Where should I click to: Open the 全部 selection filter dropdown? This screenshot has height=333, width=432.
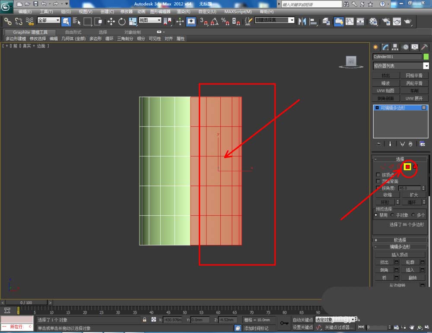click(x=48, y=20)
